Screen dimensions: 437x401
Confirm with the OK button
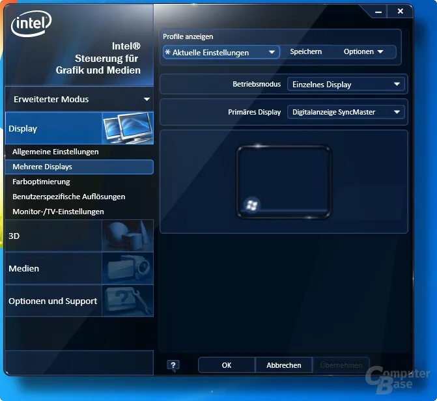tap(227, 365)
